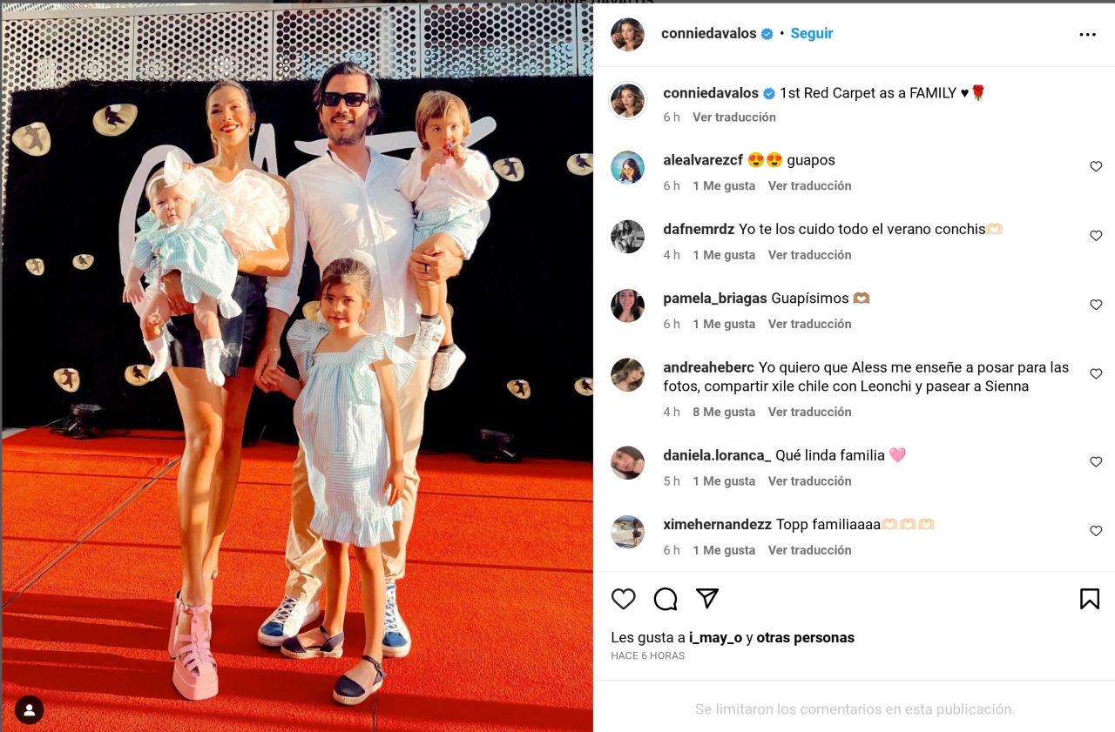The height and width of the screenshot is (732, 1115).
Task: Like dafnemrdz's comment heart
Action: [1096, 236]
